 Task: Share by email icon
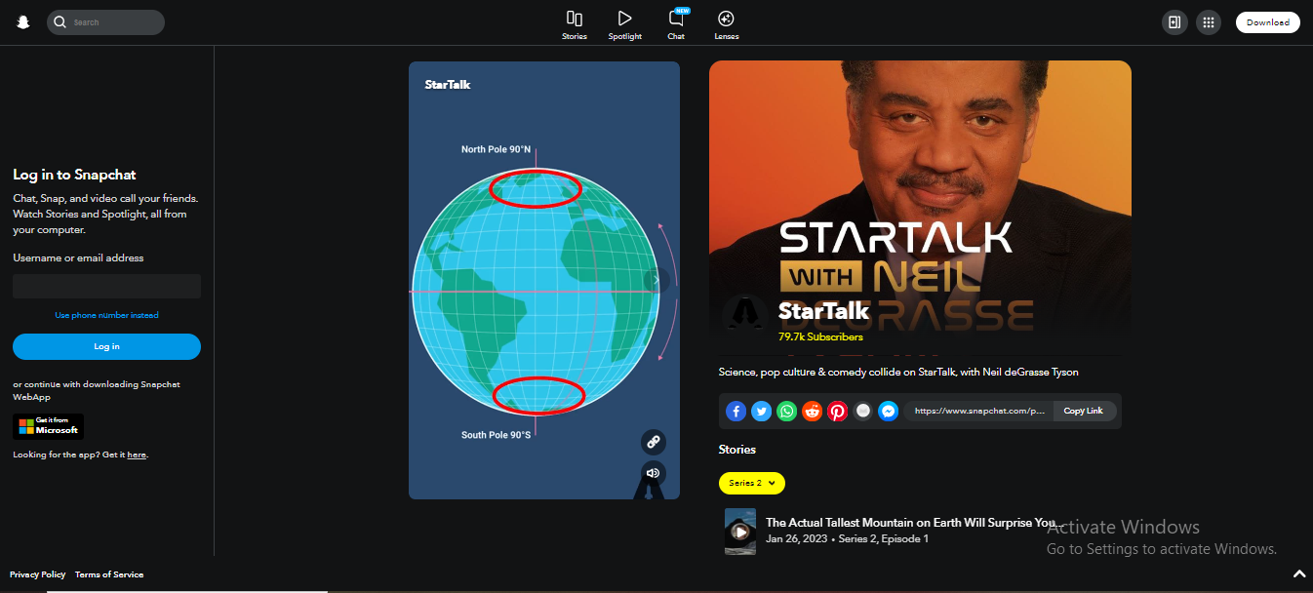pos(863,412)
